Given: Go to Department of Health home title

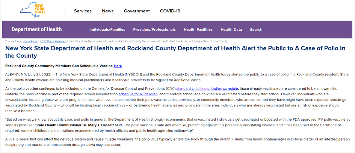Looking at the screenshot, I should [36, 29].
